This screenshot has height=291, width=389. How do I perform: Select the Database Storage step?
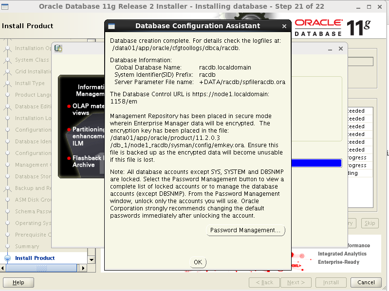(33, 176)
